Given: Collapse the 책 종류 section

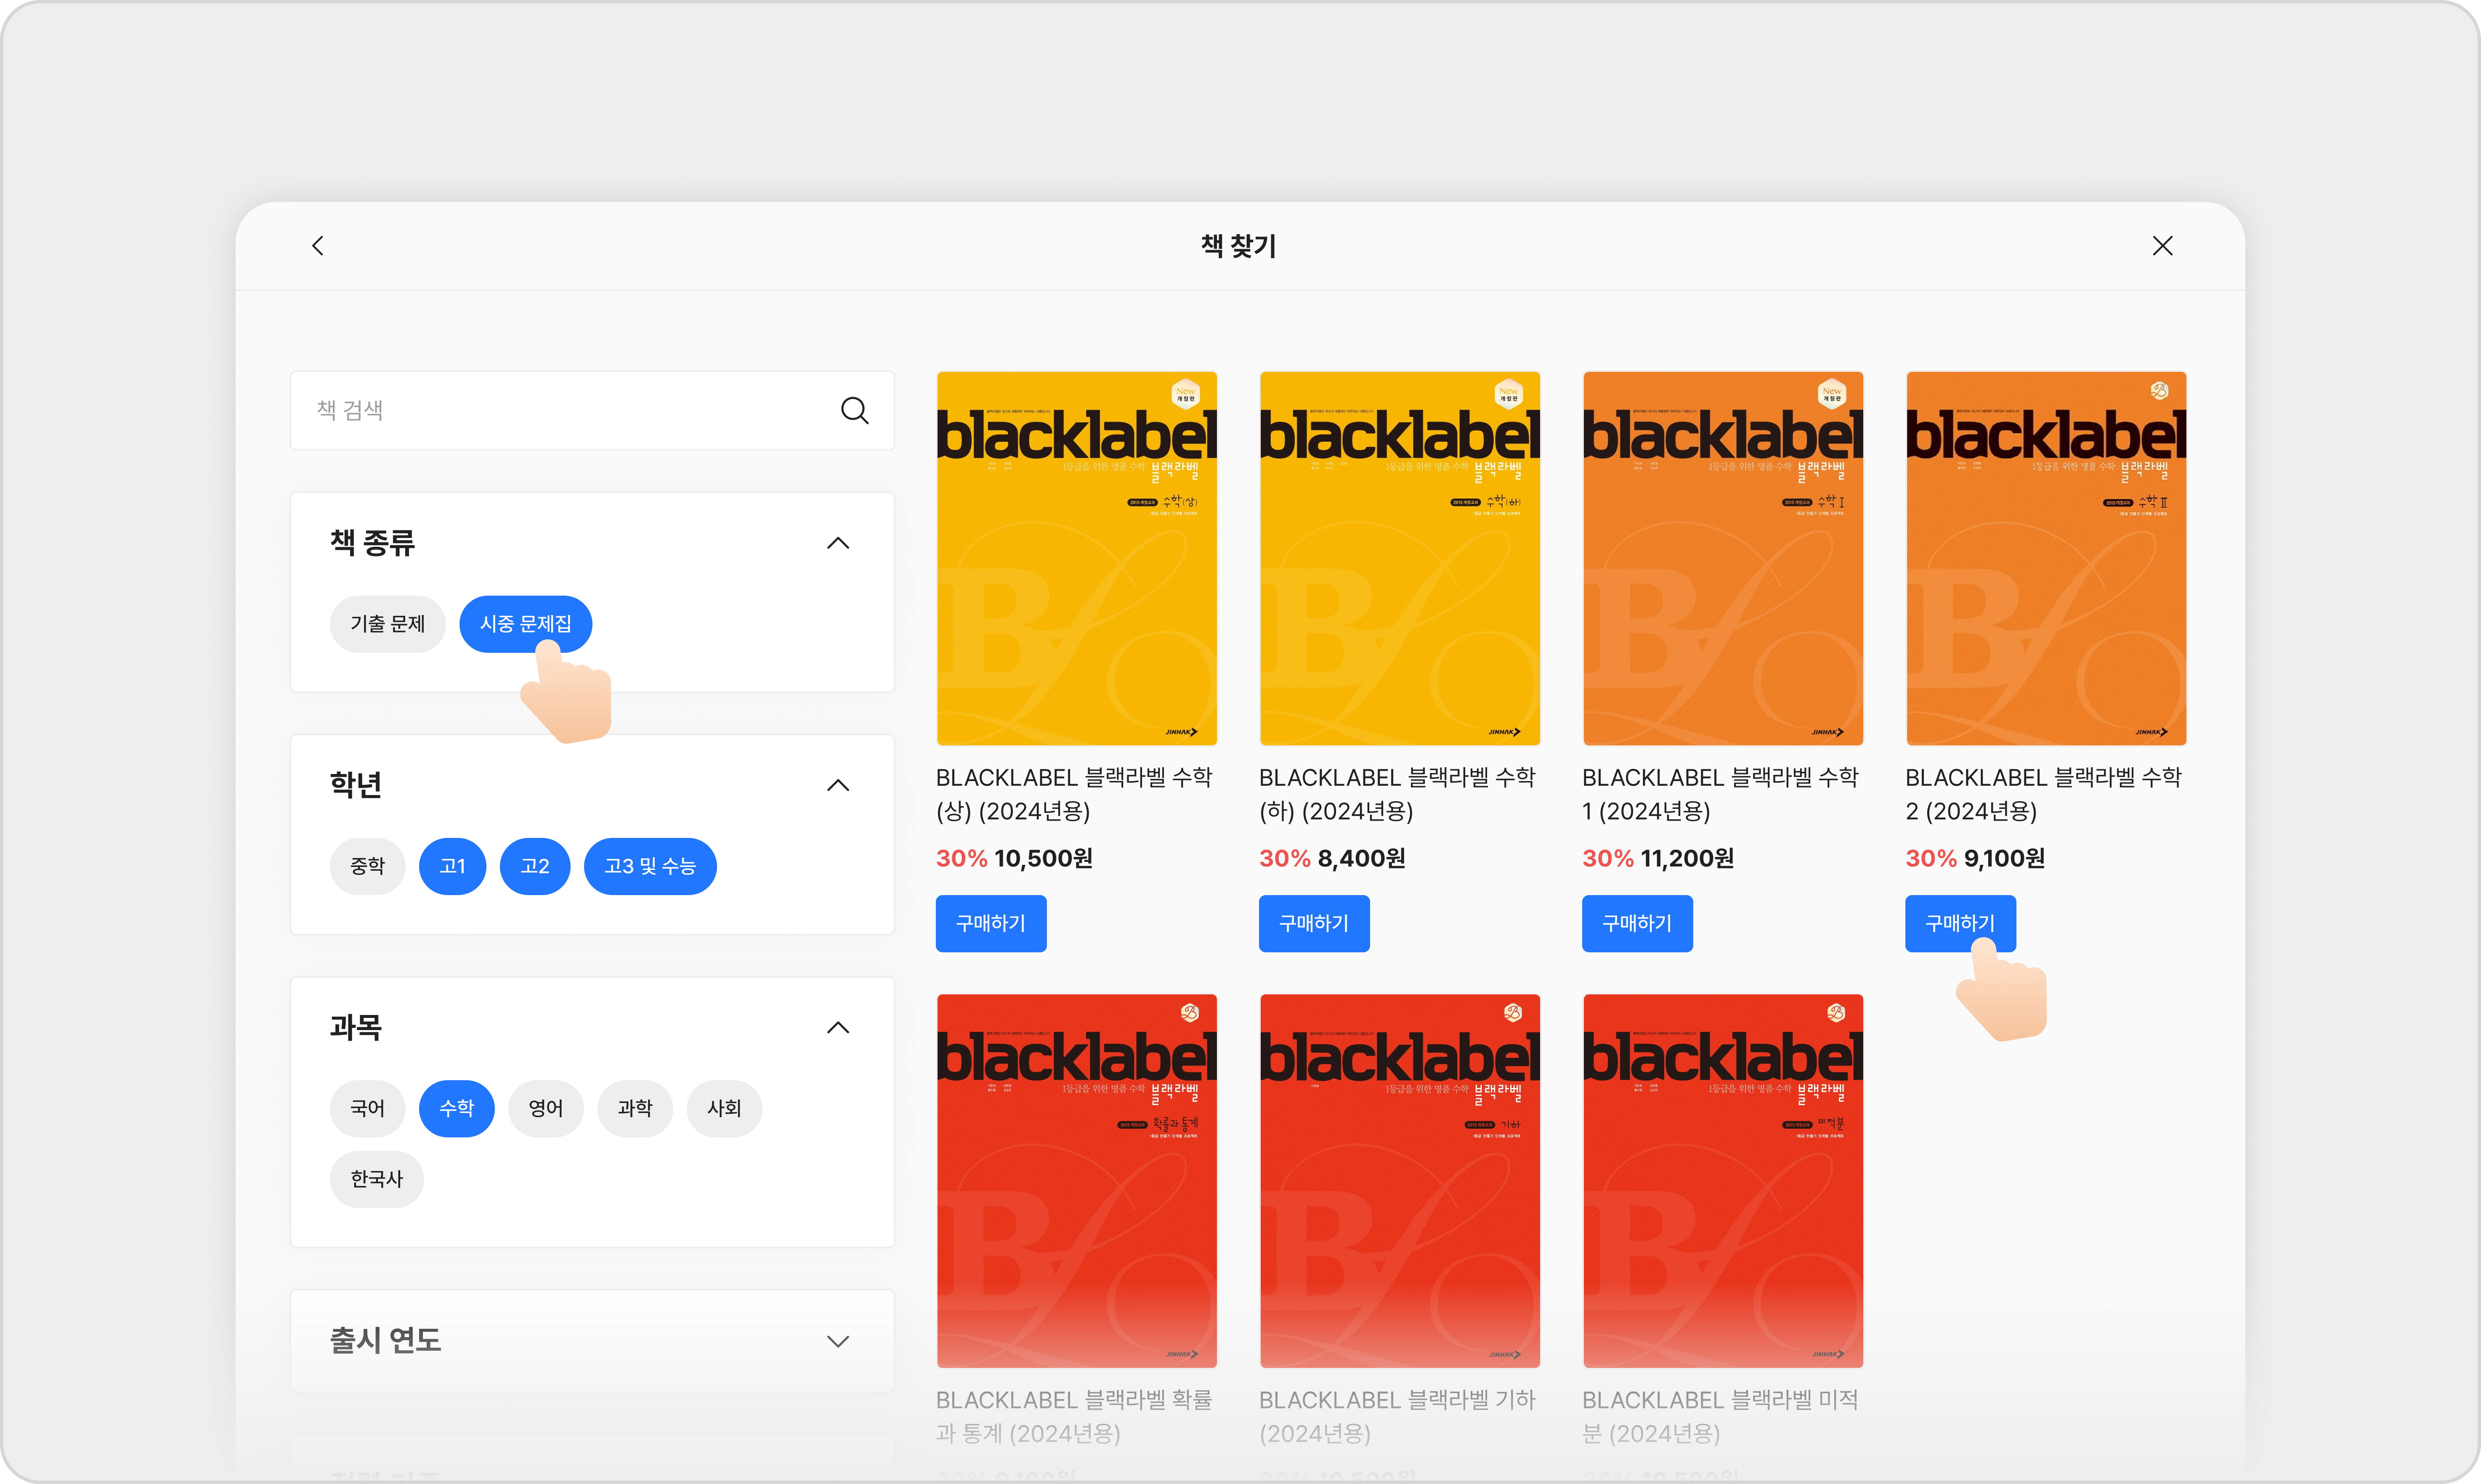Looking at the screenshot, I should tap(838, 543).
